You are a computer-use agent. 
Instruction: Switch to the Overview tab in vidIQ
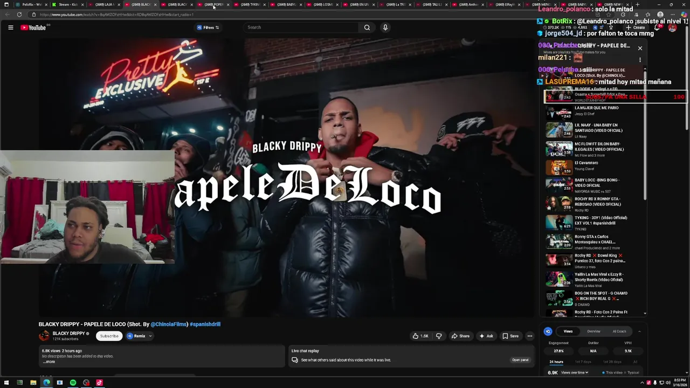(594, 331)
